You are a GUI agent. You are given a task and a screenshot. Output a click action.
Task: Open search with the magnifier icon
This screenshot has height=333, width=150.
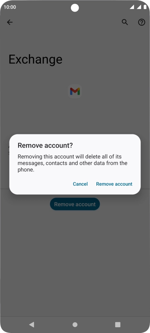pos(125,22)
